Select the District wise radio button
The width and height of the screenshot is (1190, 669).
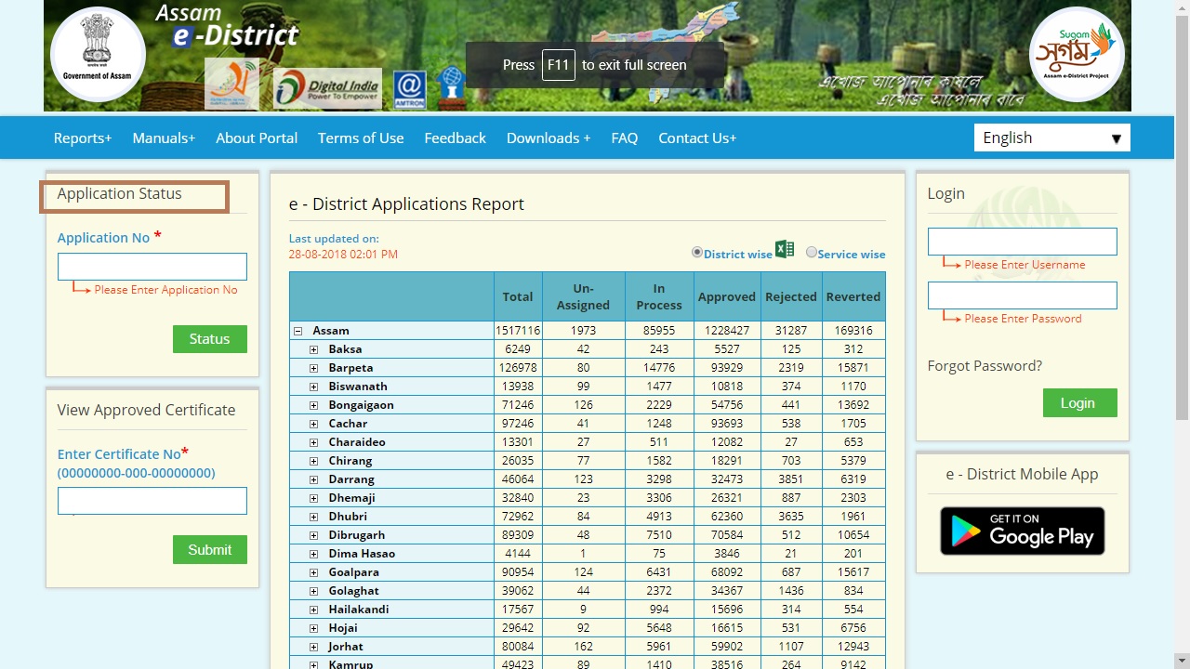tap(697, 252)
